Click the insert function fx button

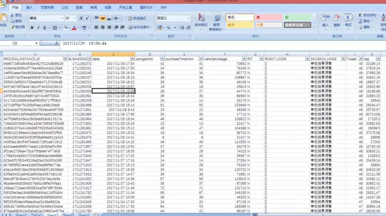pos(56,43)
